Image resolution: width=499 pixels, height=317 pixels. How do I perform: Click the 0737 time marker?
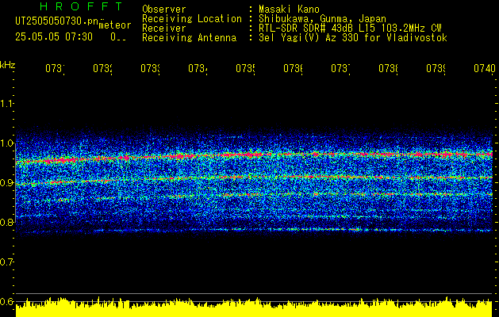340,68
